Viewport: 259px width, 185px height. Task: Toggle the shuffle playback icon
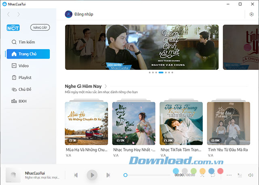[203, 175]
